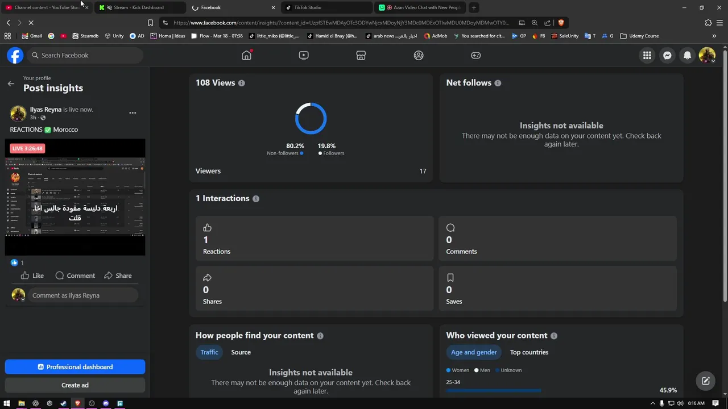Show hidden bookmarks overflow chevron
This screenshot has width=728, height=409.
pos(714,36)
